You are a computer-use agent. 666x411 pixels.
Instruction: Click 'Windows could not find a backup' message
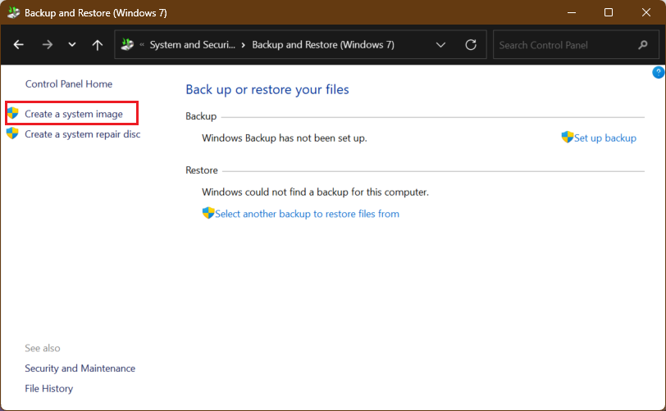[315, 192]
